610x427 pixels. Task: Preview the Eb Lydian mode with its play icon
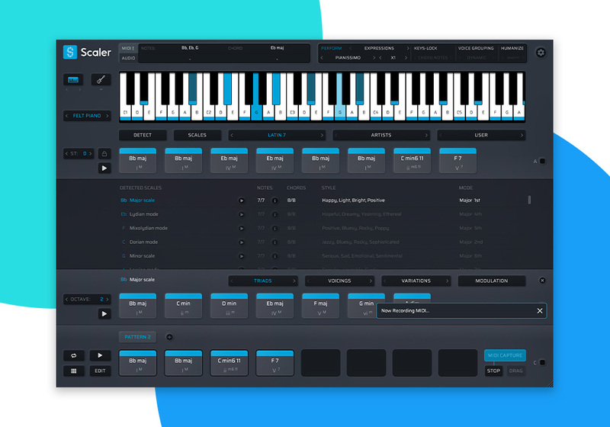point(241,215)
